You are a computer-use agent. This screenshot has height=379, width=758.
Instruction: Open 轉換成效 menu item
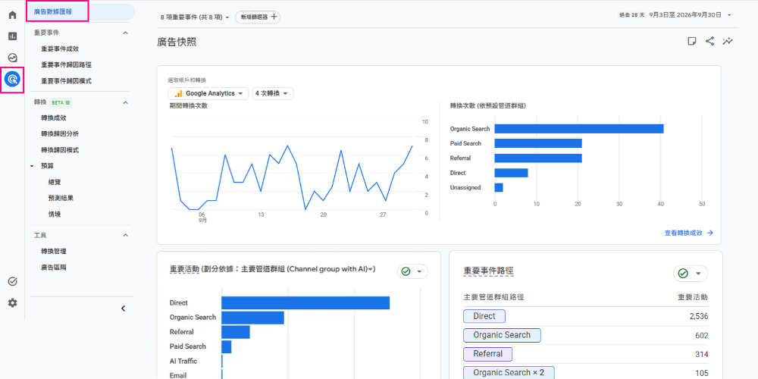[54, 118]
